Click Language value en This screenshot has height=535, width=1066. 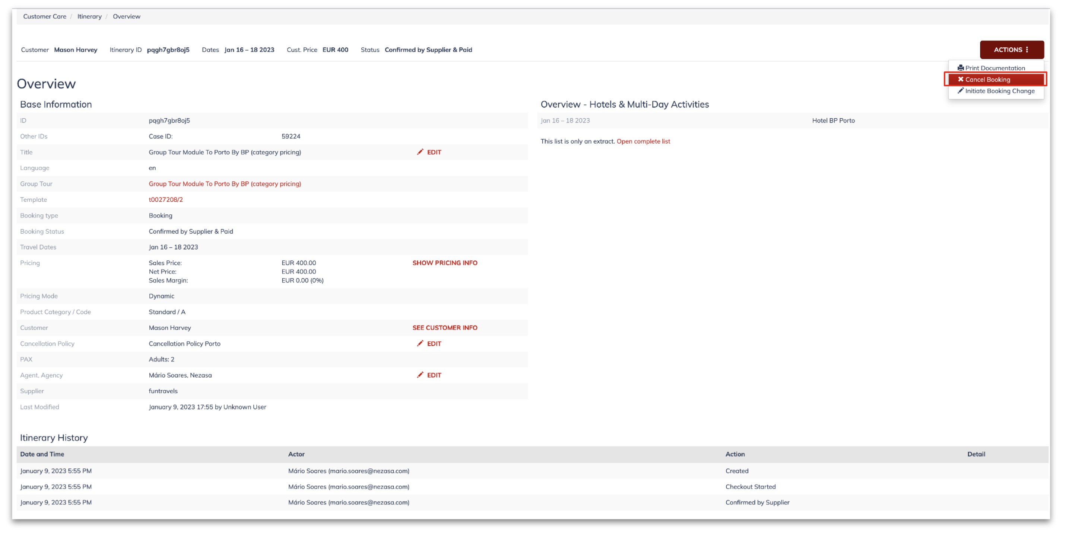(152, 168)
